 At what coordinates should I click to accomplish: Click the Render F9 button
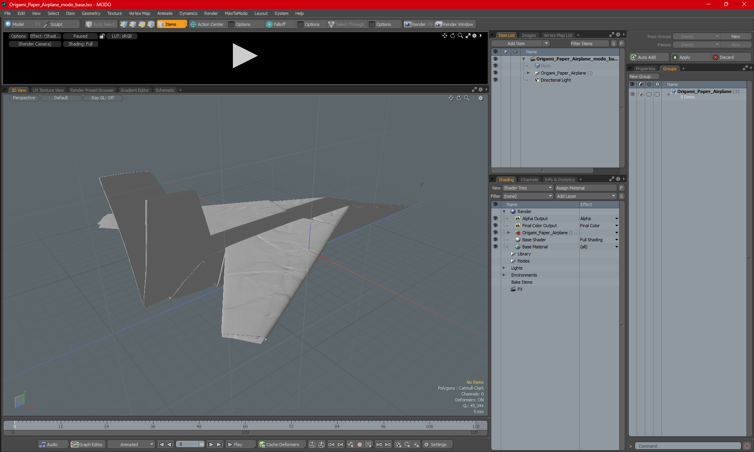418,24
